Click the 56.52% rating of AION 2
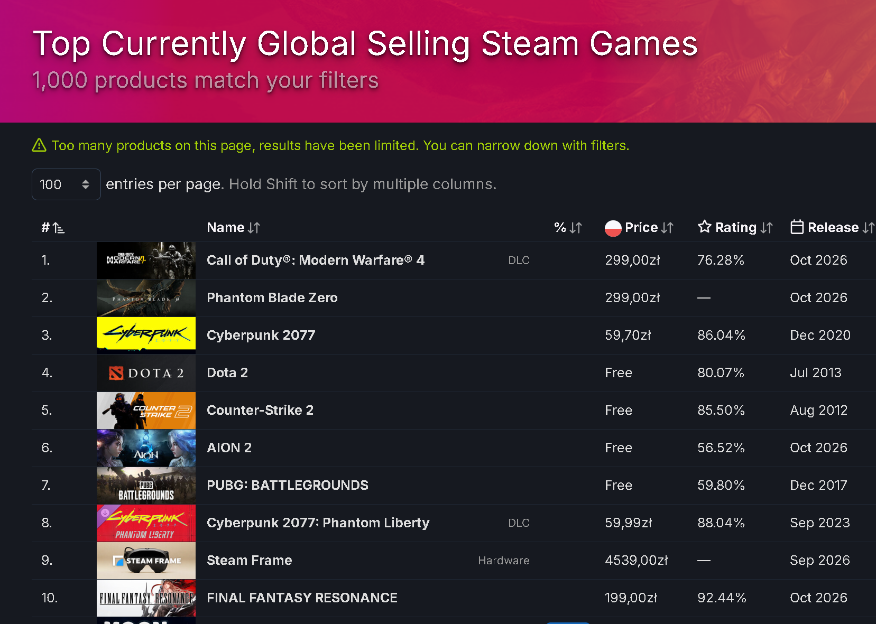 tap(721, 448)
